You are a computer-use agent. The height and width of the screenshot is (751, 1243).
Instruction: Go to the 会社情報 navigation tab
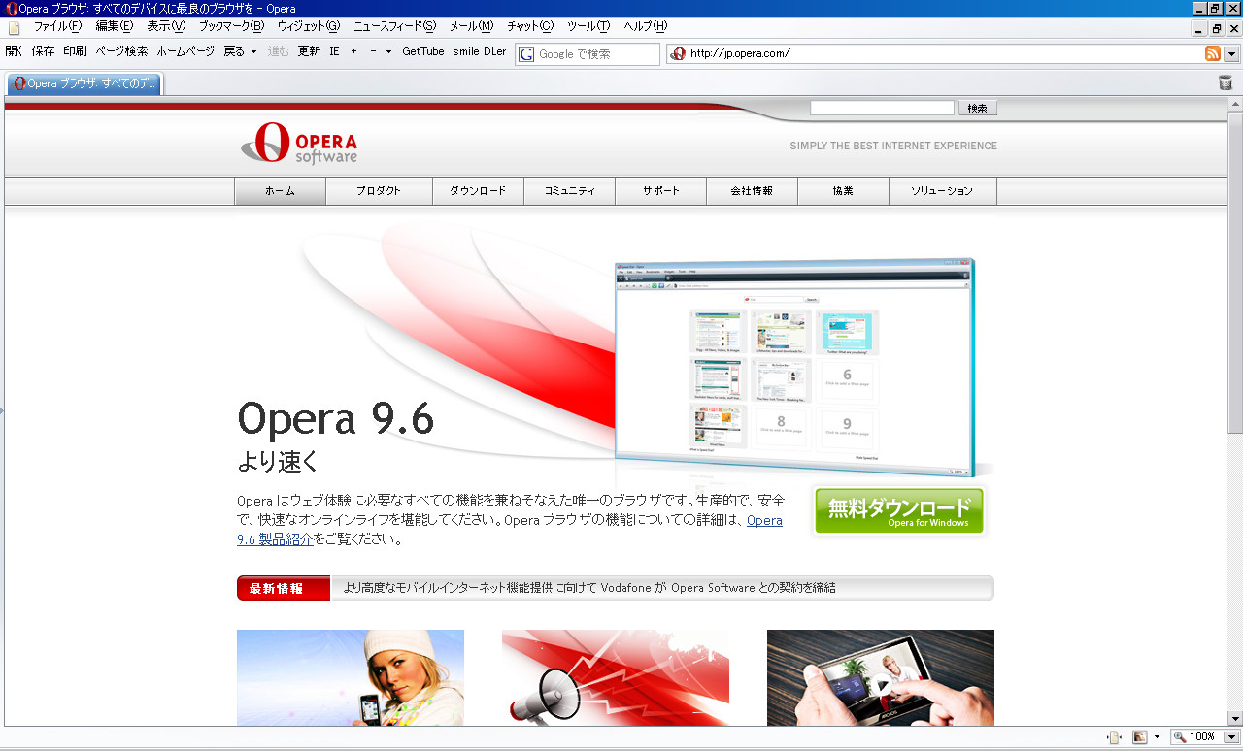point(752,191)
